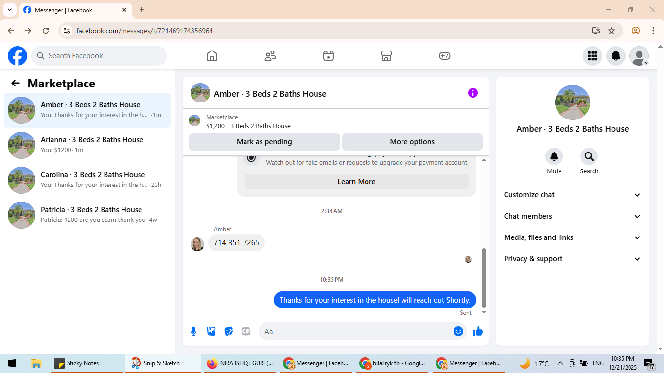Open the emoji picker in message box
Image resolution: width=664 pixels, height=373 pixels.
[x=458, y=331]
